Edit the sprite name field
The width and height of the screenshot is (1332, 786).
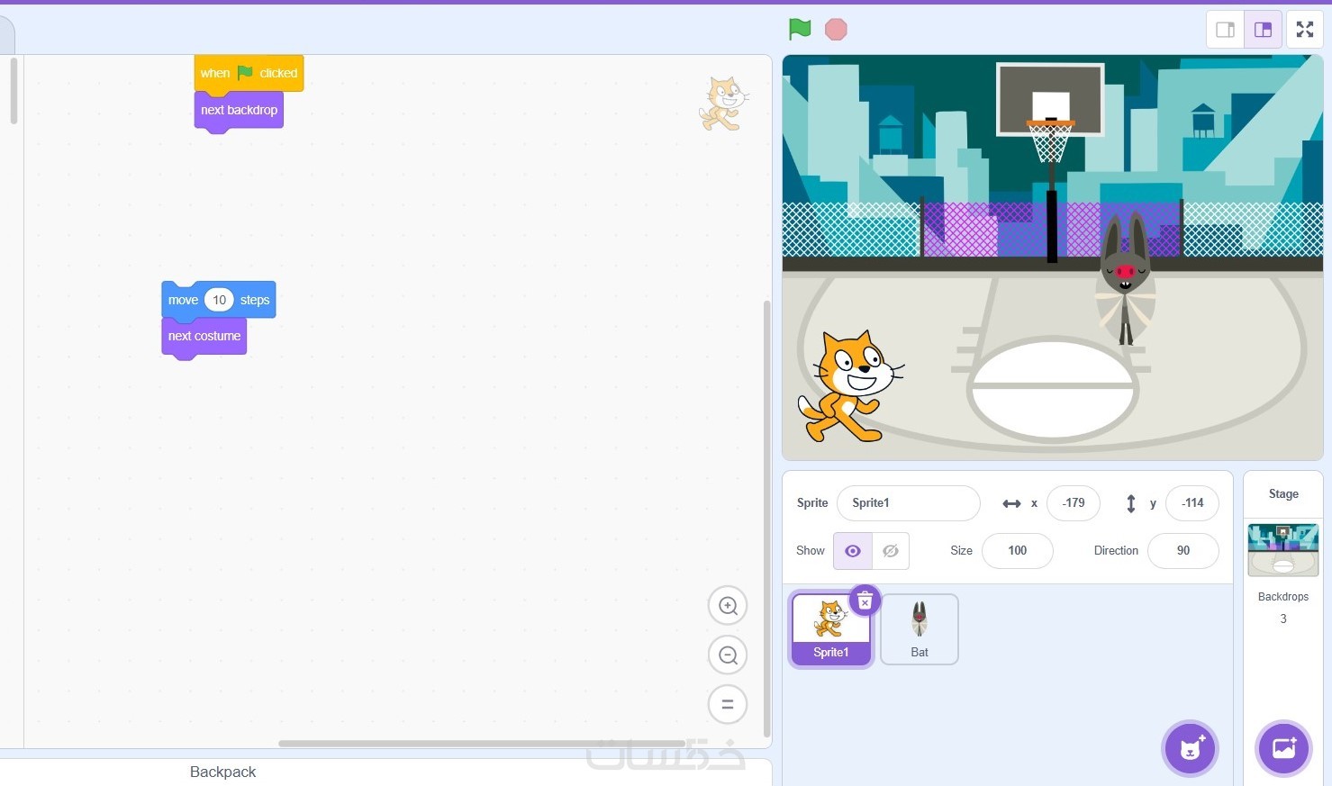point(909,503)
